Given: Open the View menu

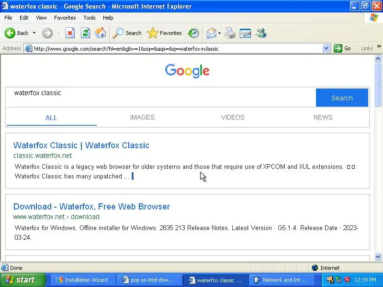Looking at the screenshot, I should pyautogui.click(x=41, y=18).
